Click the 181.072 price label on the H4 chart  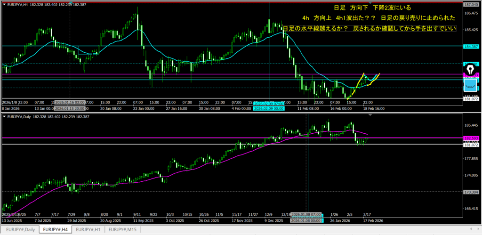pos(472,99)
